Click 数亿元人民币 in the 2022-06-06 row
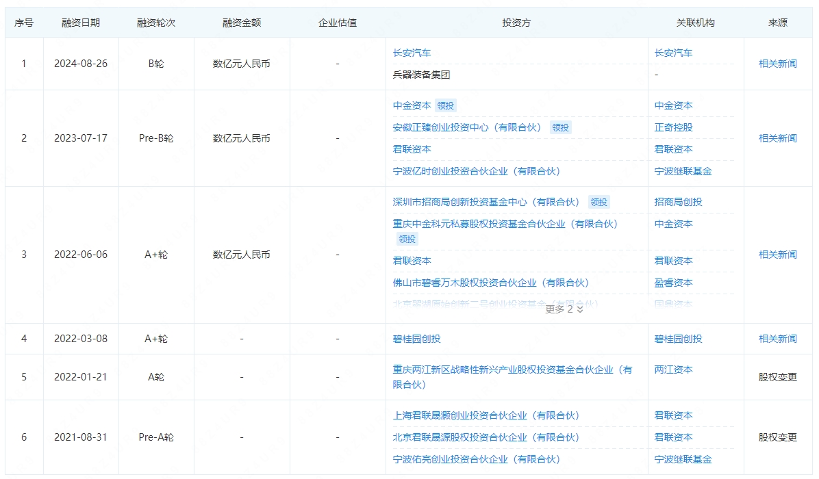This screenshot has height=479, width=819. 241,255
